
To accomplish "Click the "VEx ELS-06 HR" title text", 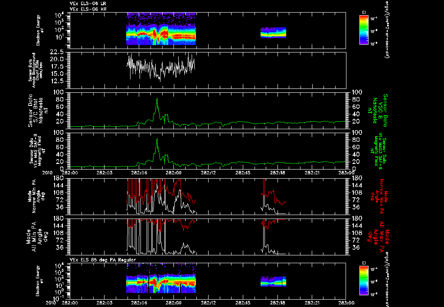I will (x=88, y=10).
